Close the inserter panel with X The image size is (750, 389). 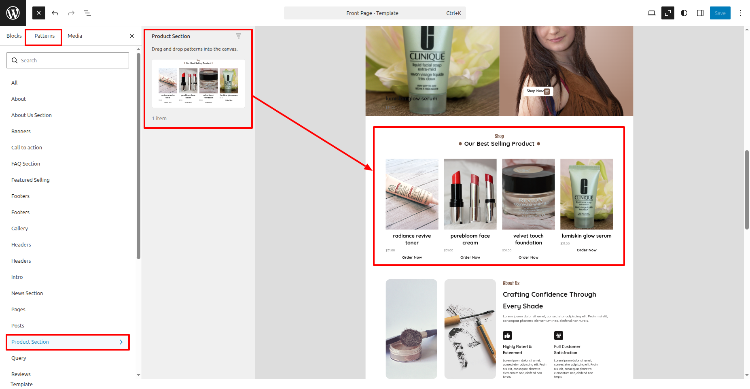[132, 36]
